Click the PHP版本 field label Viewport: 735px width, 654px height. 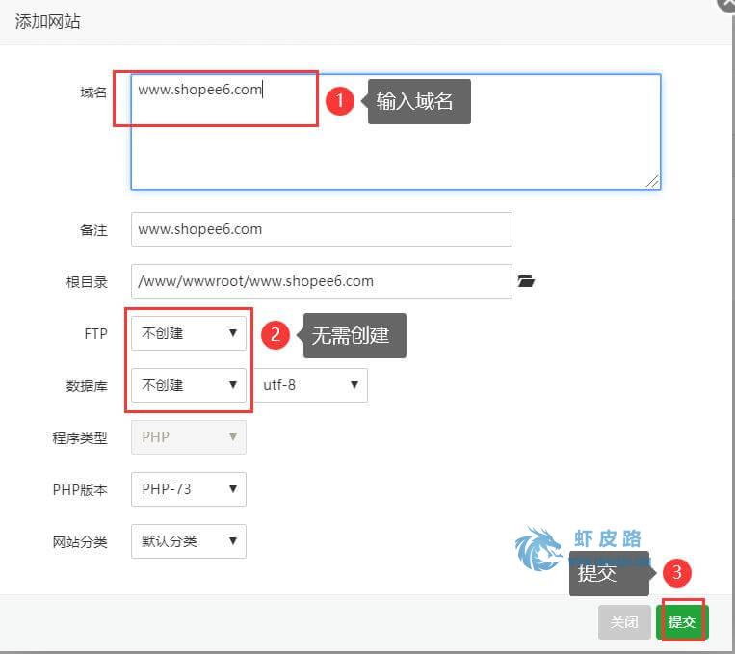pyautogui.click(x=80, y=490)
